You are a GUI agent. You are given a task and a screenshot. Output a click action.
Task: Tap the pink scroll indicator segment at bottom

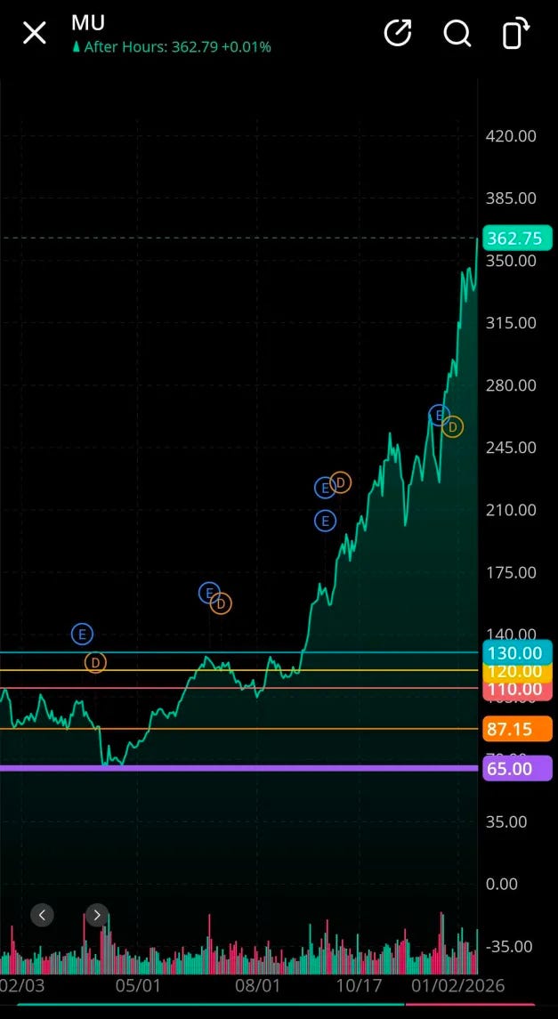470,1005
